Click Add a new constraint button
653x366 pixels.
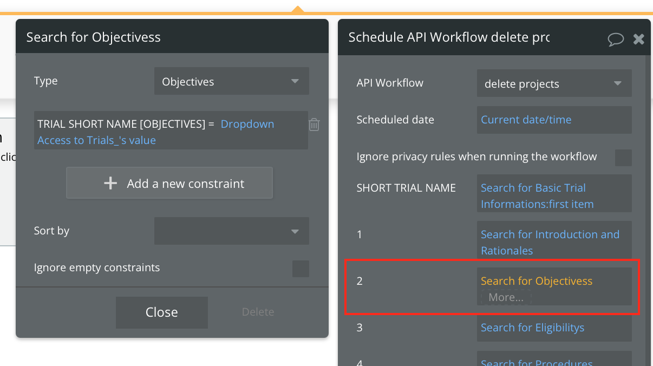pyautogui.click(x=169, y=184)
